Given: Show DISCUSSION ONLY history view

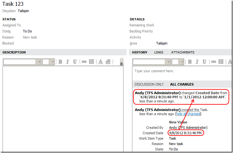Looking at the screenshot, I should (149, 84).
